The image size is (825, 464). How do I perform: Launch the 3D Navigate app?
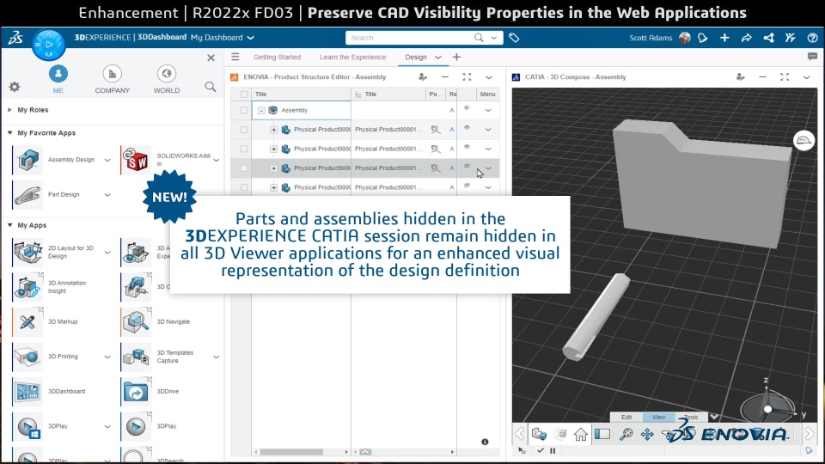(x=137, y=321)
